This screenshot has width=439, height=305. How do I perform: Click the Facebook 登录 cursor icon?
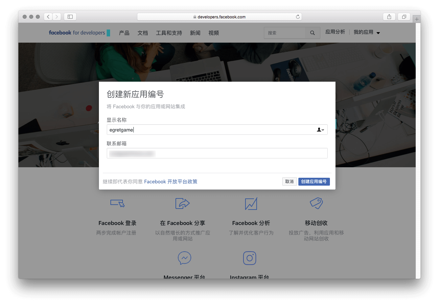click(x=117, y=203)
